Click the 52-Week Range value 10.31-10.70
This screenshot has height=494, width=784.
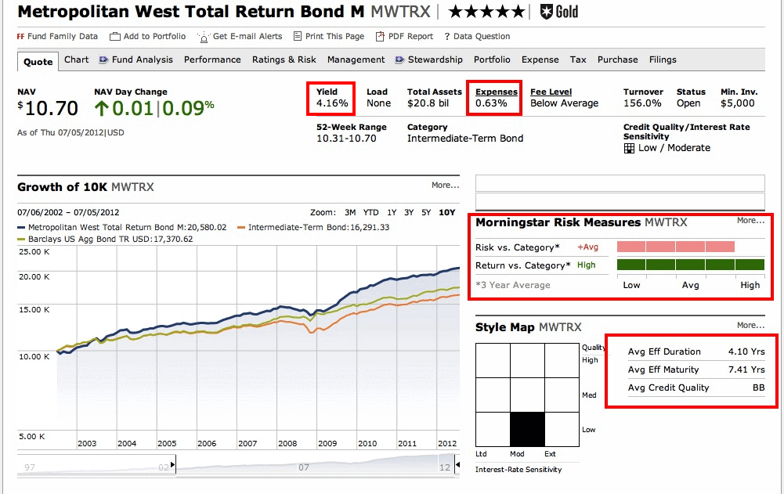click(x=346, y=139)
